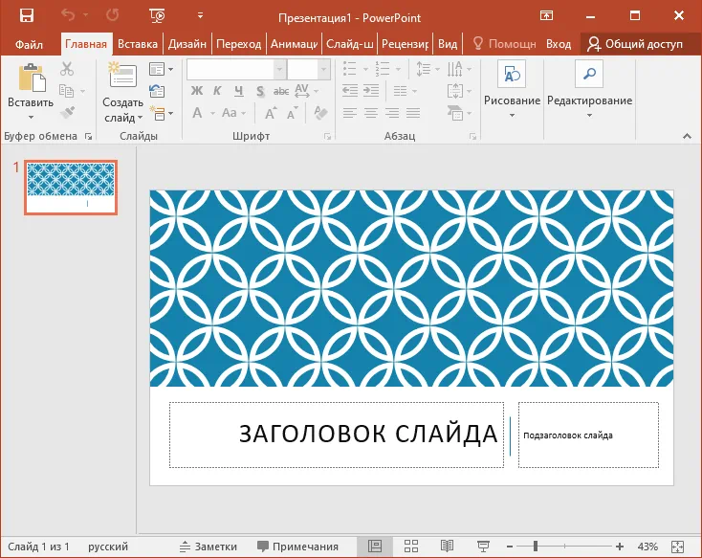Click the zoom slider handle
Viewport: 702px width, 558px height.
(x=535, y=546)
